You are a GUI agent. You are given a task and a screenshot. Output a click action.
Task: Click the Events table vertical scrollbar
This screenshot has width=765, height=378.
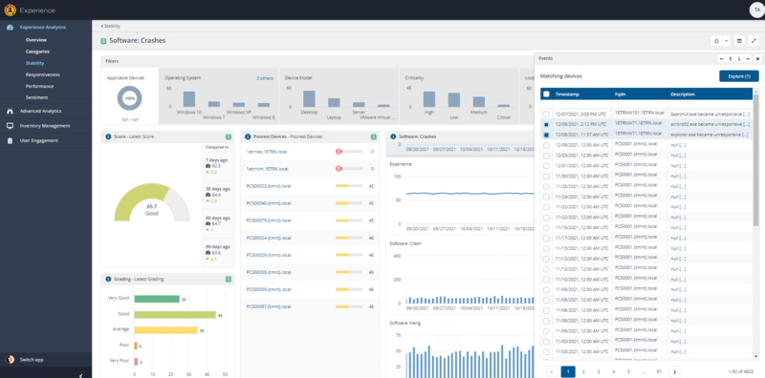[x=756, y=160]
